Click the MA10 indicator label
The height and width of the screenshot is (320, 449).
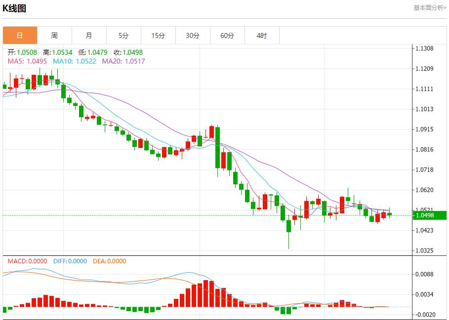click(x=75, y=61)
